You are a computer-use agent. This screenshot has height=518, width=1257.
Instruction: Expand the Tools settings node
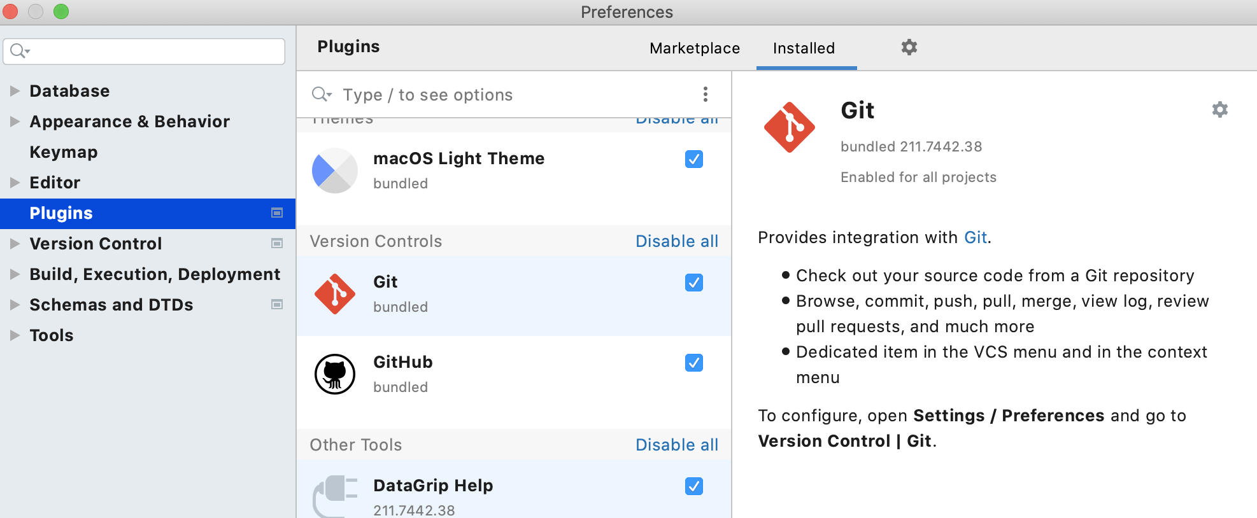(x=15, y=335)
